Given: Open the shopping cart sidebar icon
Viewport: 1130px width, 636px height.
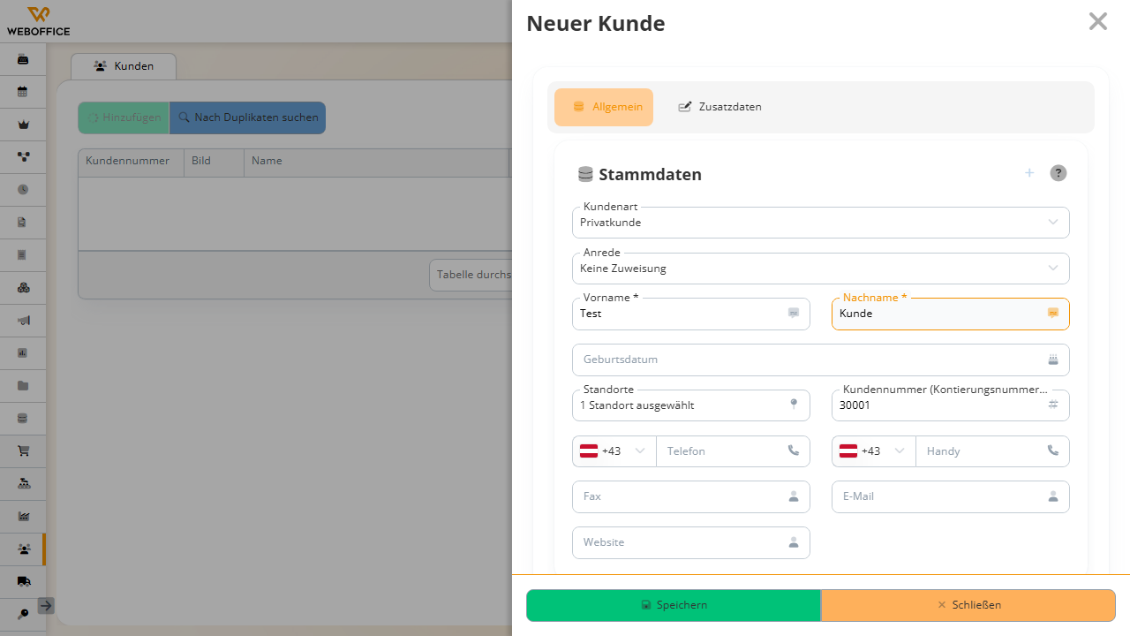Looking at the screenshot, I should pos(23,450).
